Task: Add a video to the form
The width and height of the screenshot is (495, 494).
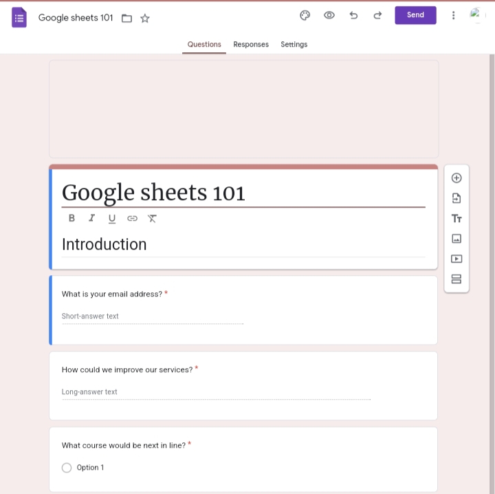Action: click(x=456, y=259)
